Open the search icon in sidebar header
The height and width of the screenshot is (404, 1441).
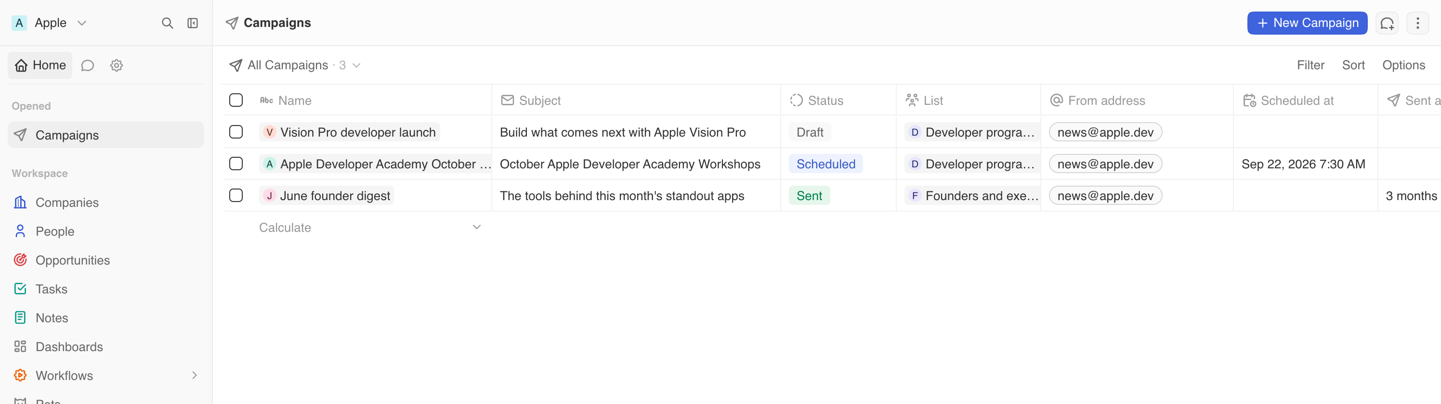click(167, 23)
